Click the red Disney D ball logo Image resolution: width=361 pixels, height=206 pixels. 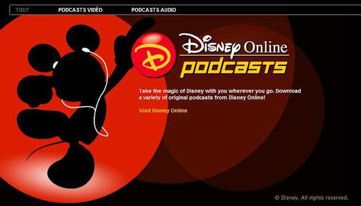pos(153,55)
